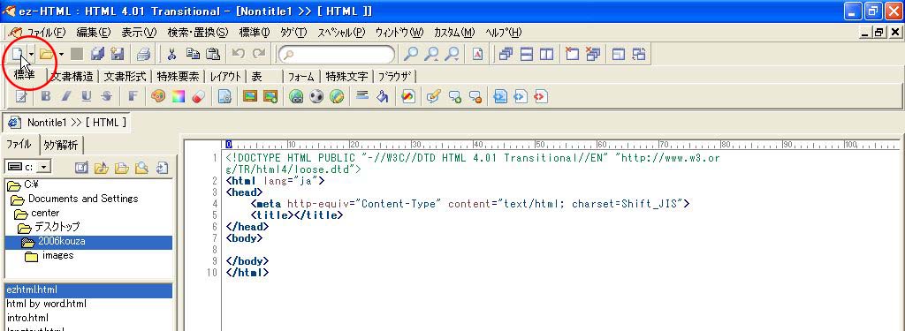This screenshot has height=331, width=905.
Task: Open the タグ(T) menu
Action: [x=293, y=33]
